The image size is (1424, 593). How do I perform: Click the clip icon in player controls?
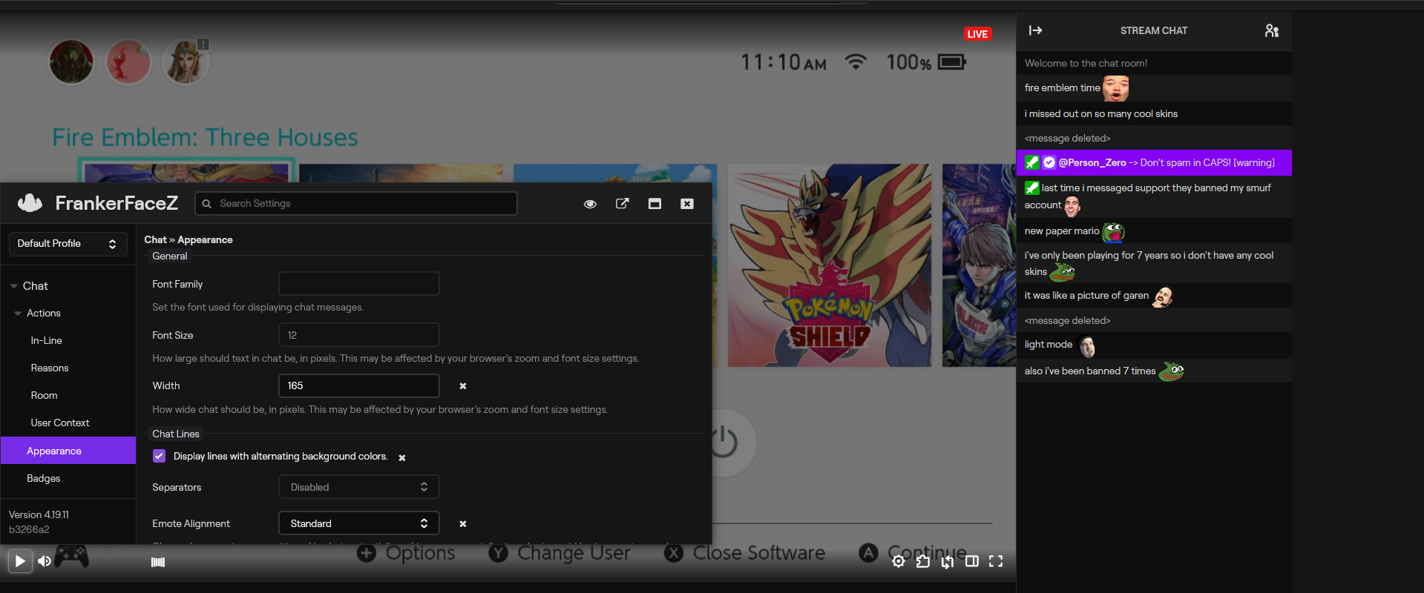[923, 561]
